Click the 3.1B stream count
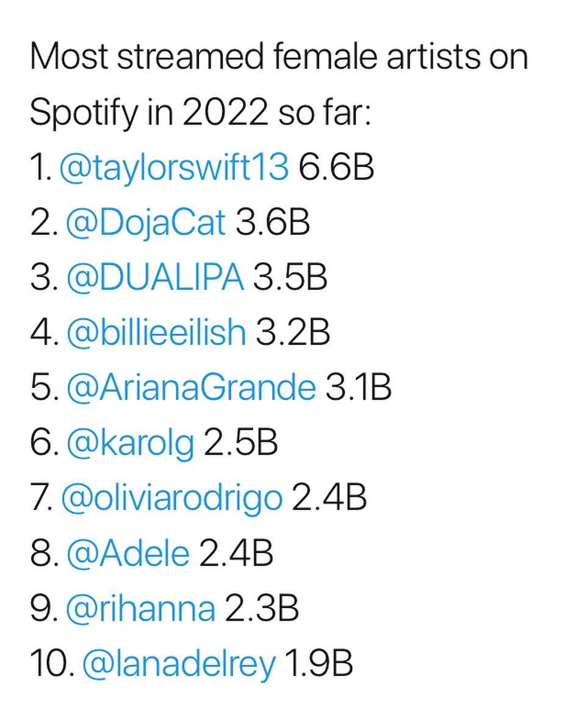 (358, 387)
